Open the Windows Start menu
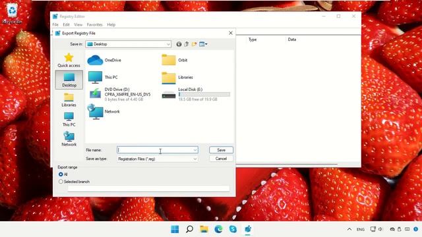Viewport: 422px width, 237px height. [175, 229]
